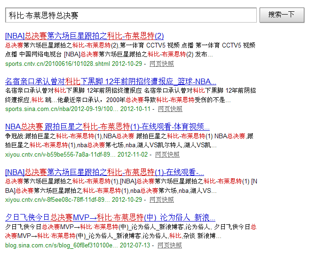View 网页快照 for the blog.sina.com.cn result
This screenshot has height=254, width=309.
pos(169,245)
